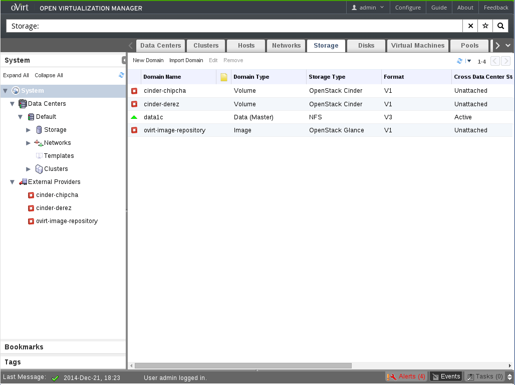Open the Hosts tab
The width and height of the screenshot is (515, 385).
246,46
